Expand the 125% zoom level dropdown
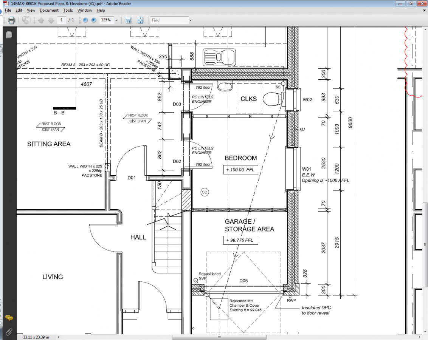 tap(116, 20)
